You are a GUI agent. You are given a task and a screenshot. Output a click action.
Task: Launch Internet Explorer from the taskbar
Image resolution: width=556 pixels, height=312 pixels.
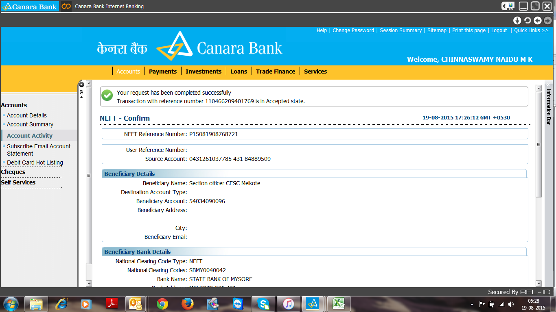pos(61,304)
